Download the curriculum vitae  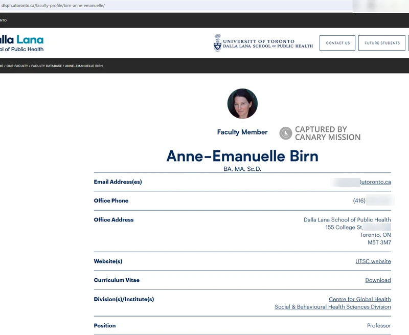pyautogui.click(x=378, y=280)
